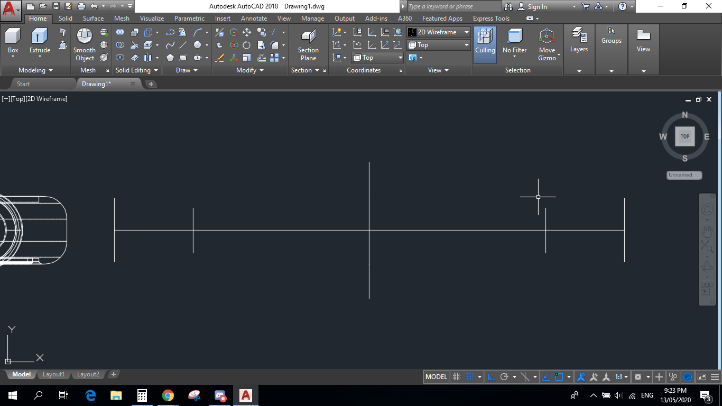Image resolution: width=722 pixels, height=406 pixels.
Task: Click the [Top] view control label
Action: [17, 99]
